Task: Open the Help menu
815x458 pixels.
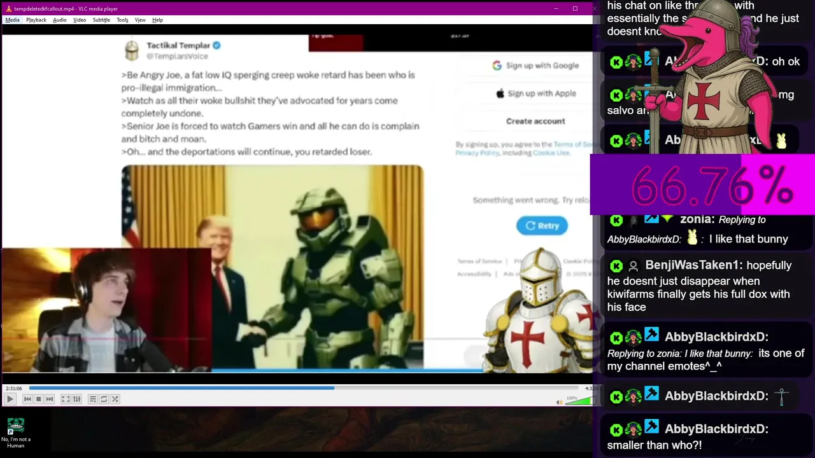Action: (x=157, y=20)
